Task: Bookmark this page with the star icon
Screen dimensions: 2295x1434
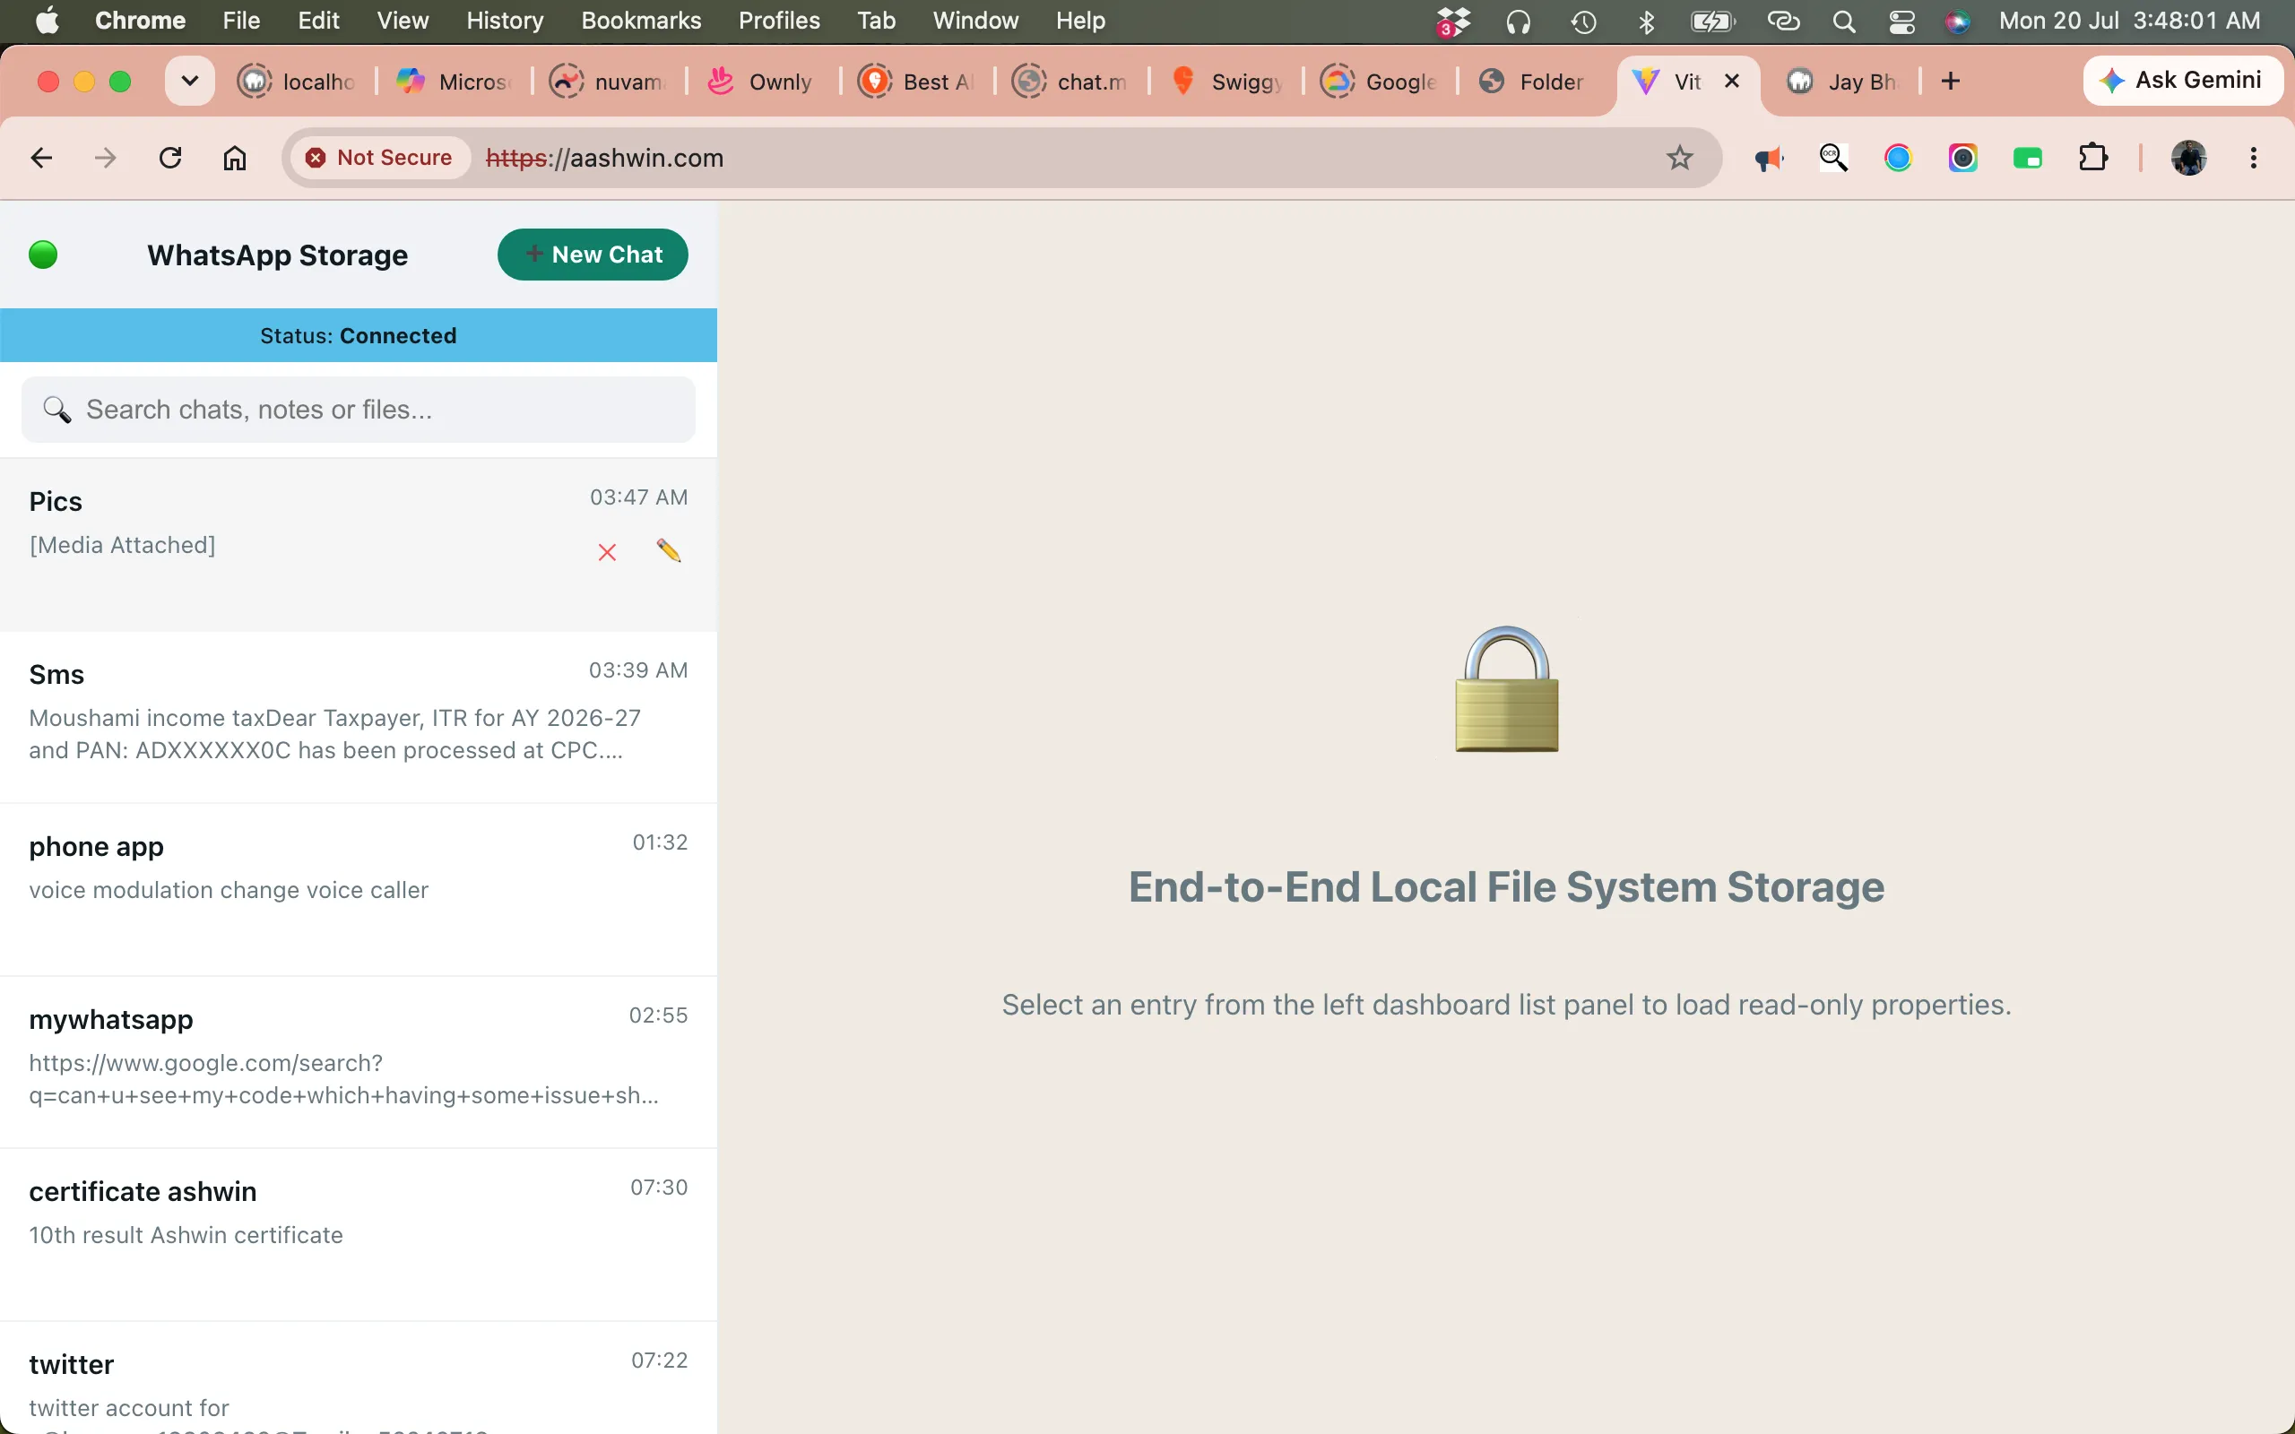Action: click(1679, 158)
